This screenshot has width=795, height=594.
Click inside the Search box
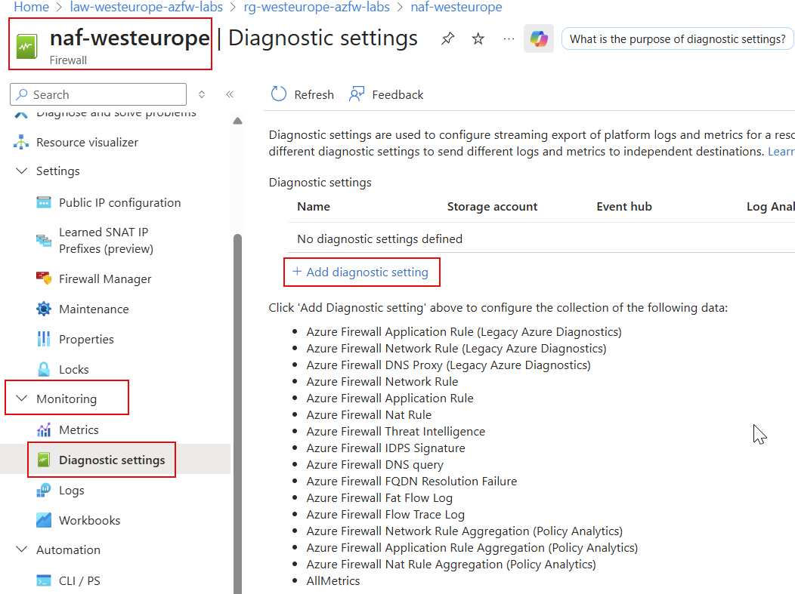pyautogui.click(x=97, y=94)
